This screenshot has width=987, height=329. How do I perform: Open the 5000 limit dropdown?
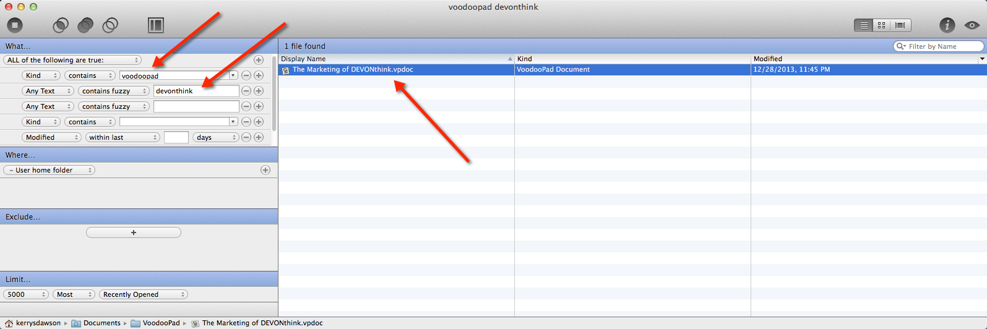click(26, 294)
